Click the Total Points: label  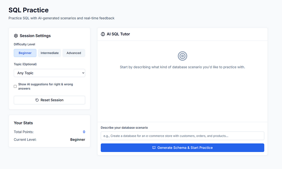[x=24, y=132]
